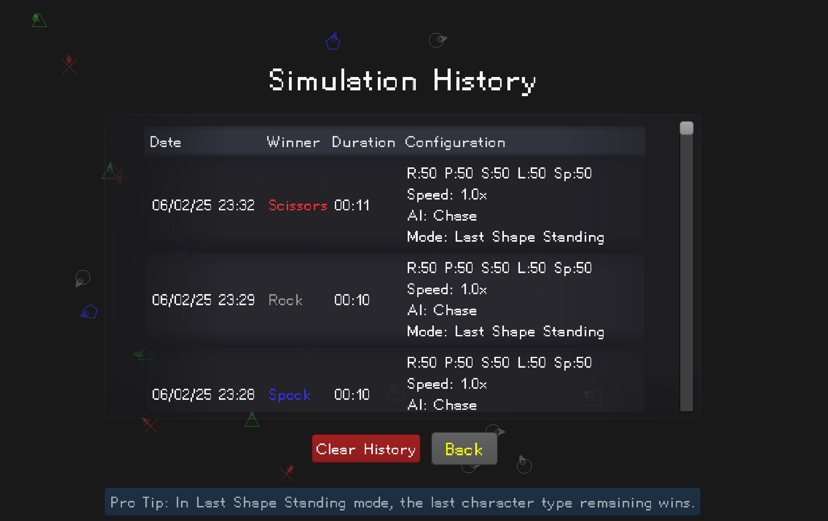Screen dimensions: 828x521
Task: Go back using the Back button
Action: tap(464, 448)
